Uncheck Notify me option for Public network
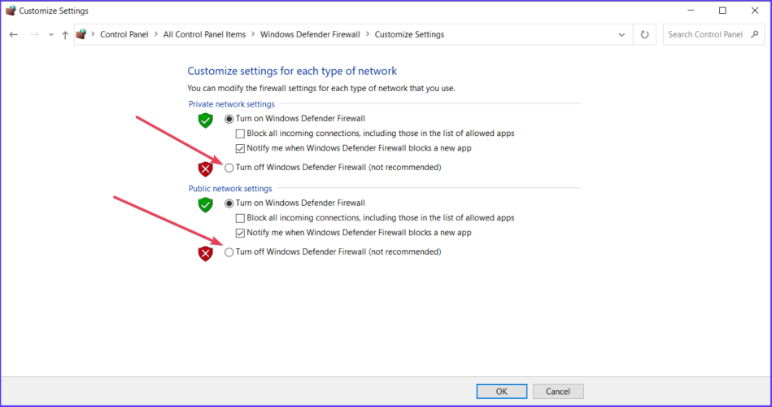The width and height of the screenshot is (772, 407). pos(240,233)
